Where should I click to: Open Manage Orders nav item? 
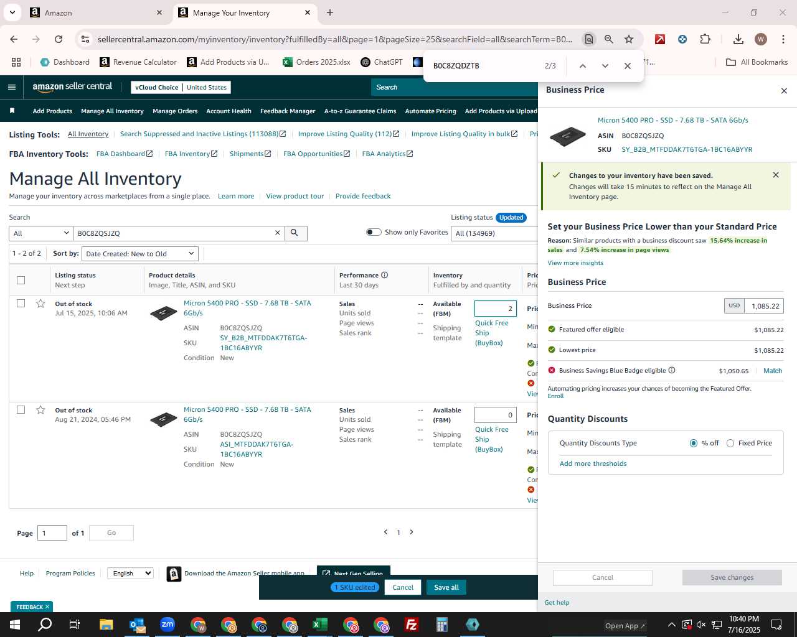175,111
